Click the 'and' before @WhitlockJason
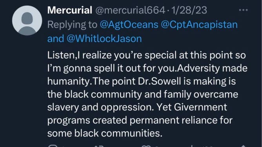Viewport: 262px width, 147px height. tap(56, 39)
